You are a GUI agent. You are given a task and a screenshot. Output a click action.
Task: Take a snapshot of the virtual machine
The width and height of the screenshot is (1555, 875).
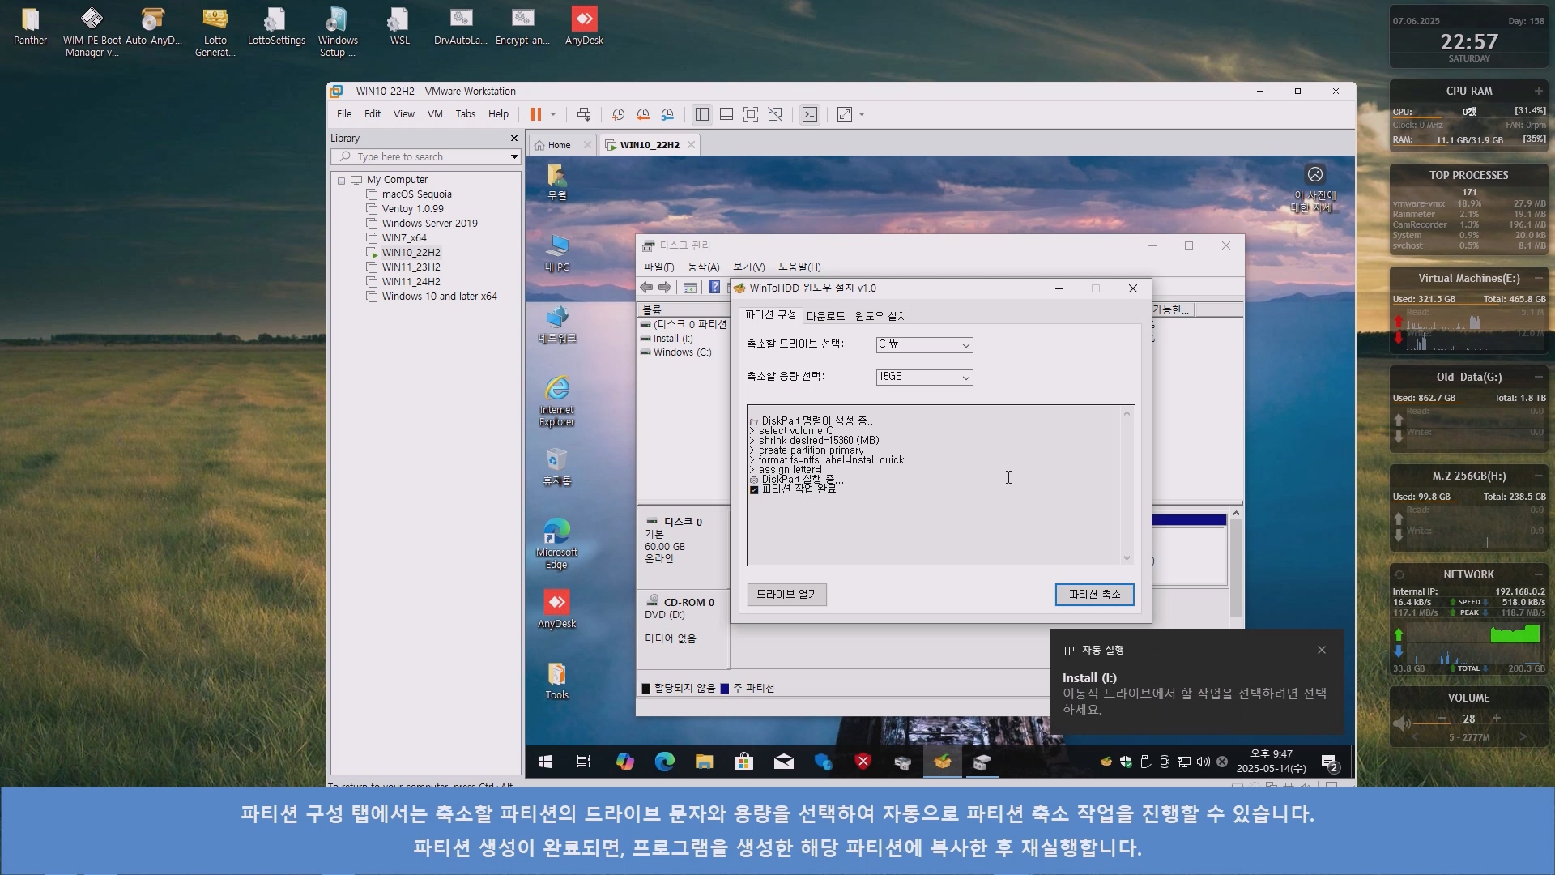pos(619,114)
